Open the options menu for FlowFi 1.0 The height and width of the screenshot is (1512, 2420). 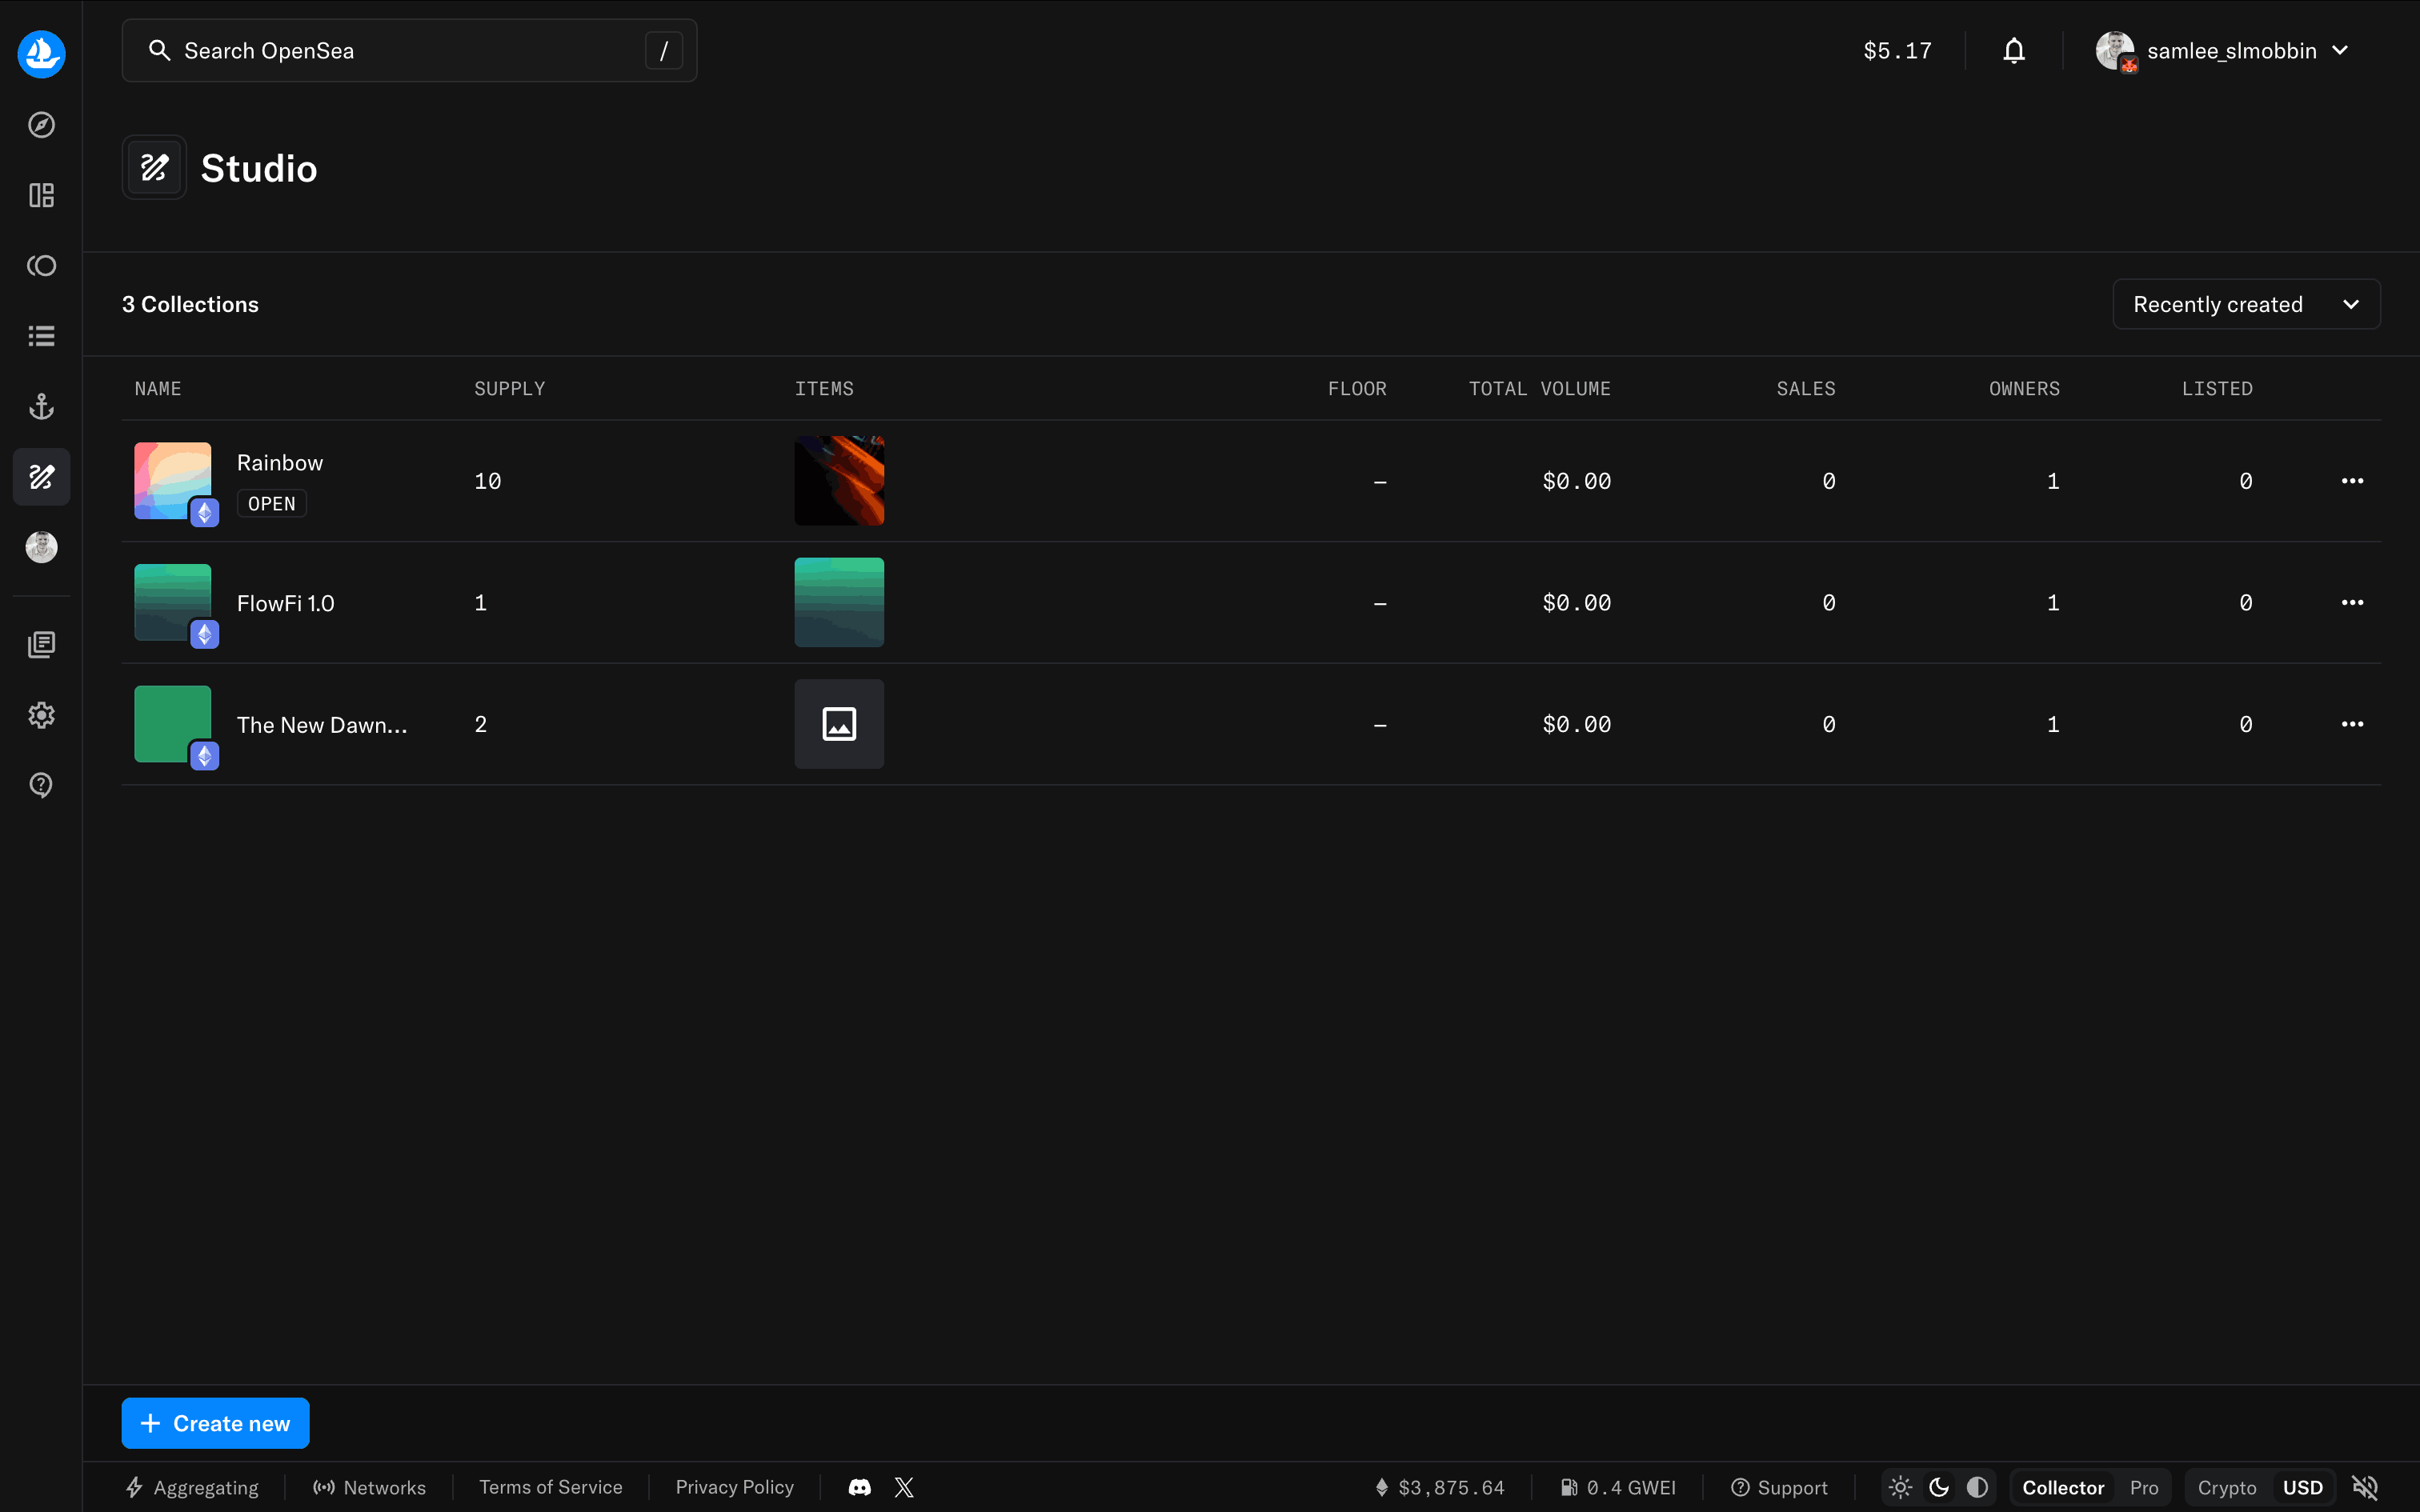(x=2352, y=602)
